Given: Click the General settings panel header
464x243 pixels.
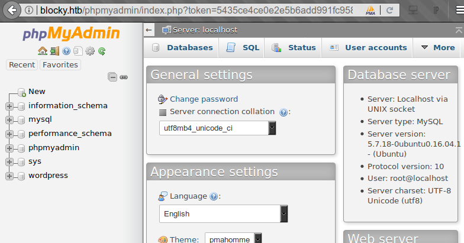Looking at the screenshot, I should point(241,74).
